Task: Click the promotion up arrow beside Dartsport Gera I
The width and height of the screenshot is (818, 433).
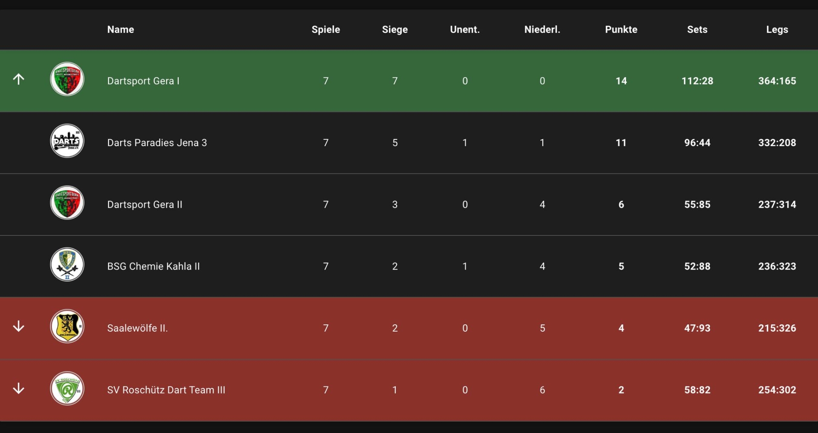Action: (18, 79)
